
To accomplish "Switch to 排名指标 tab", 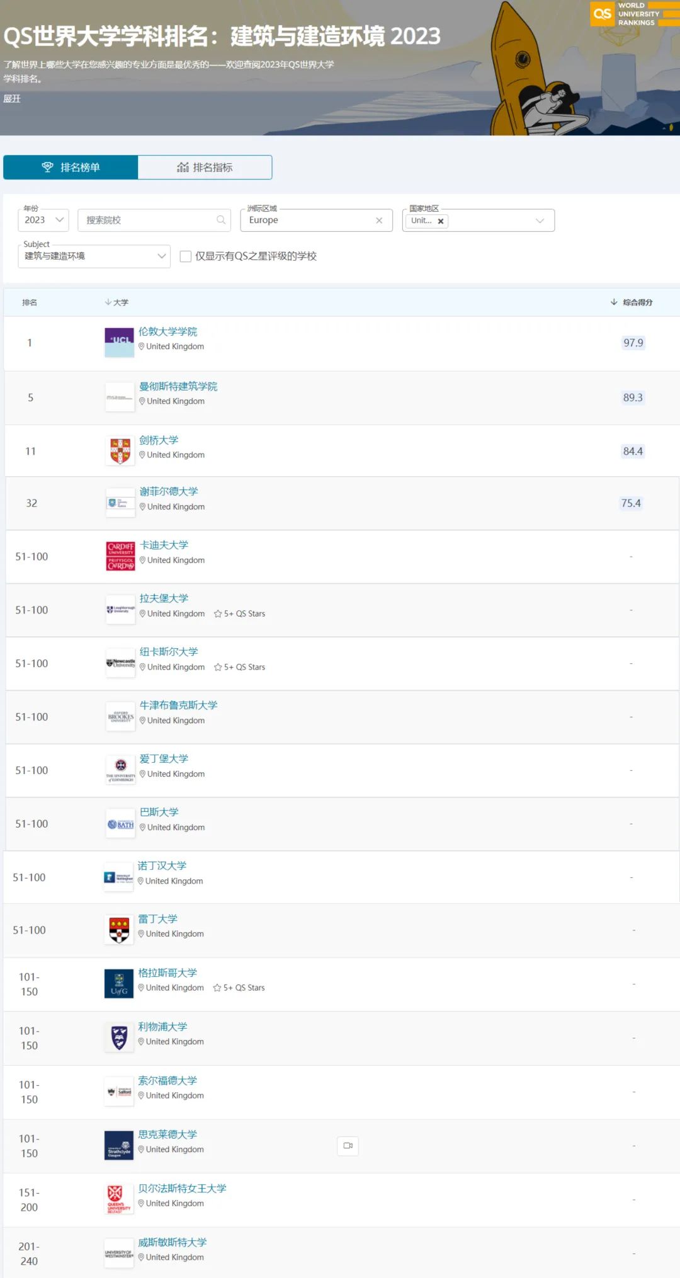I will click(x=205, y=168).
